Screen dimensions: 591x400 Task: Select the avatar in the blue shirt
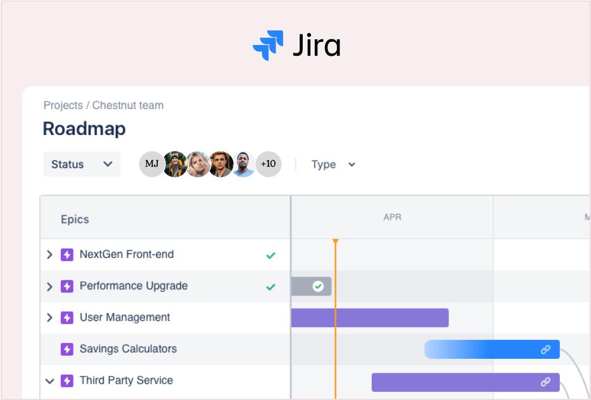(x=244, y=164)
